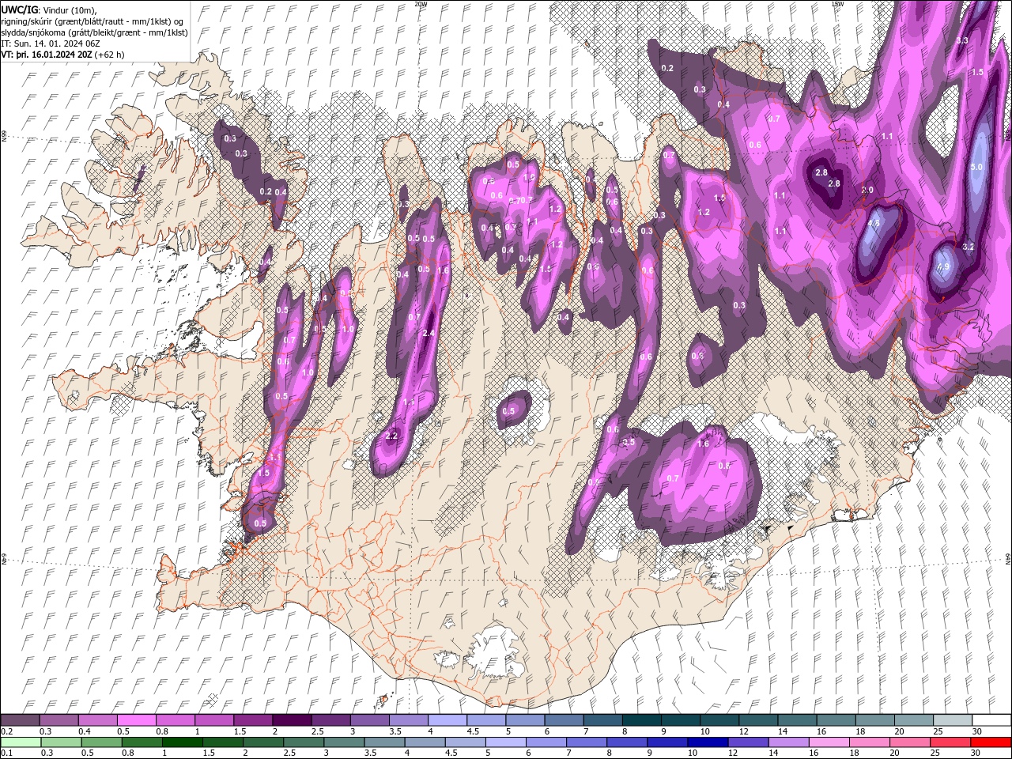This screenshot has height=759, width=1012.
Task: Select the palest green lower swatch at 0.1
Action: (20, 742)
